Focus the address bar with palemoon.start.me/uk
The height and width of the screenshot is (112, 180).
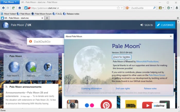(x=74, y=8)
